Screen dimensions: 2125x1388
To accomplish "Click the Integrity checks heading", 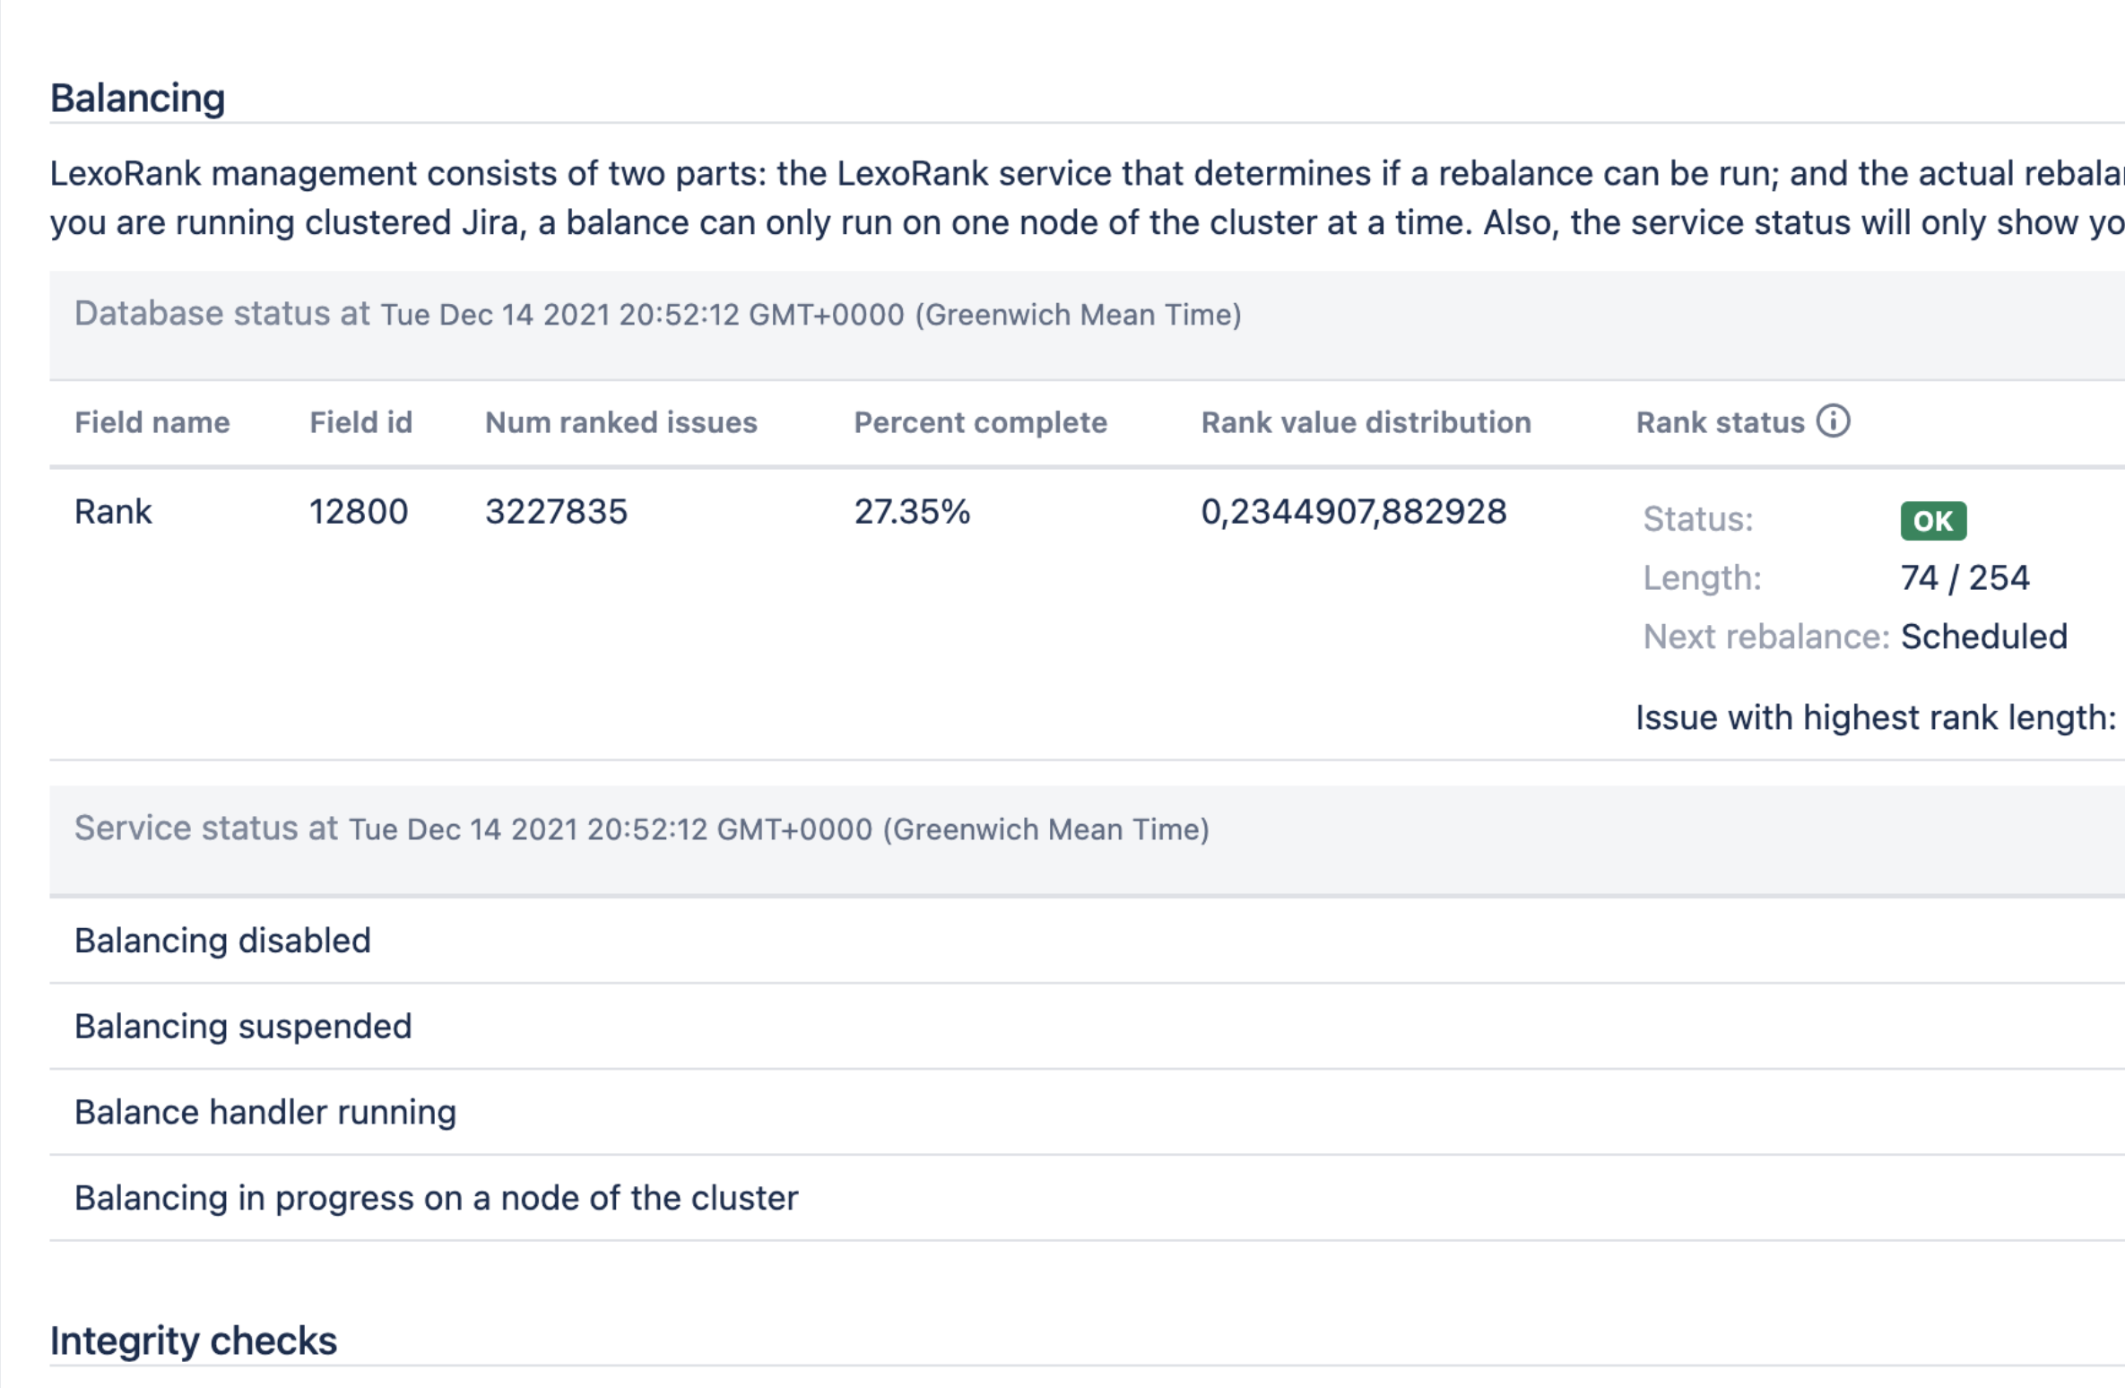I will pos(193,1340).
